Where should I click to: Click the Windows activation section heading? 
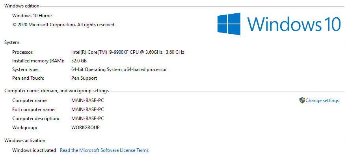[x=24, y=141]
